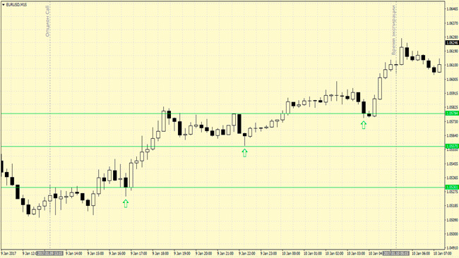
Task: Select green arrow below 16:00 candle
Action: point(126,203)
